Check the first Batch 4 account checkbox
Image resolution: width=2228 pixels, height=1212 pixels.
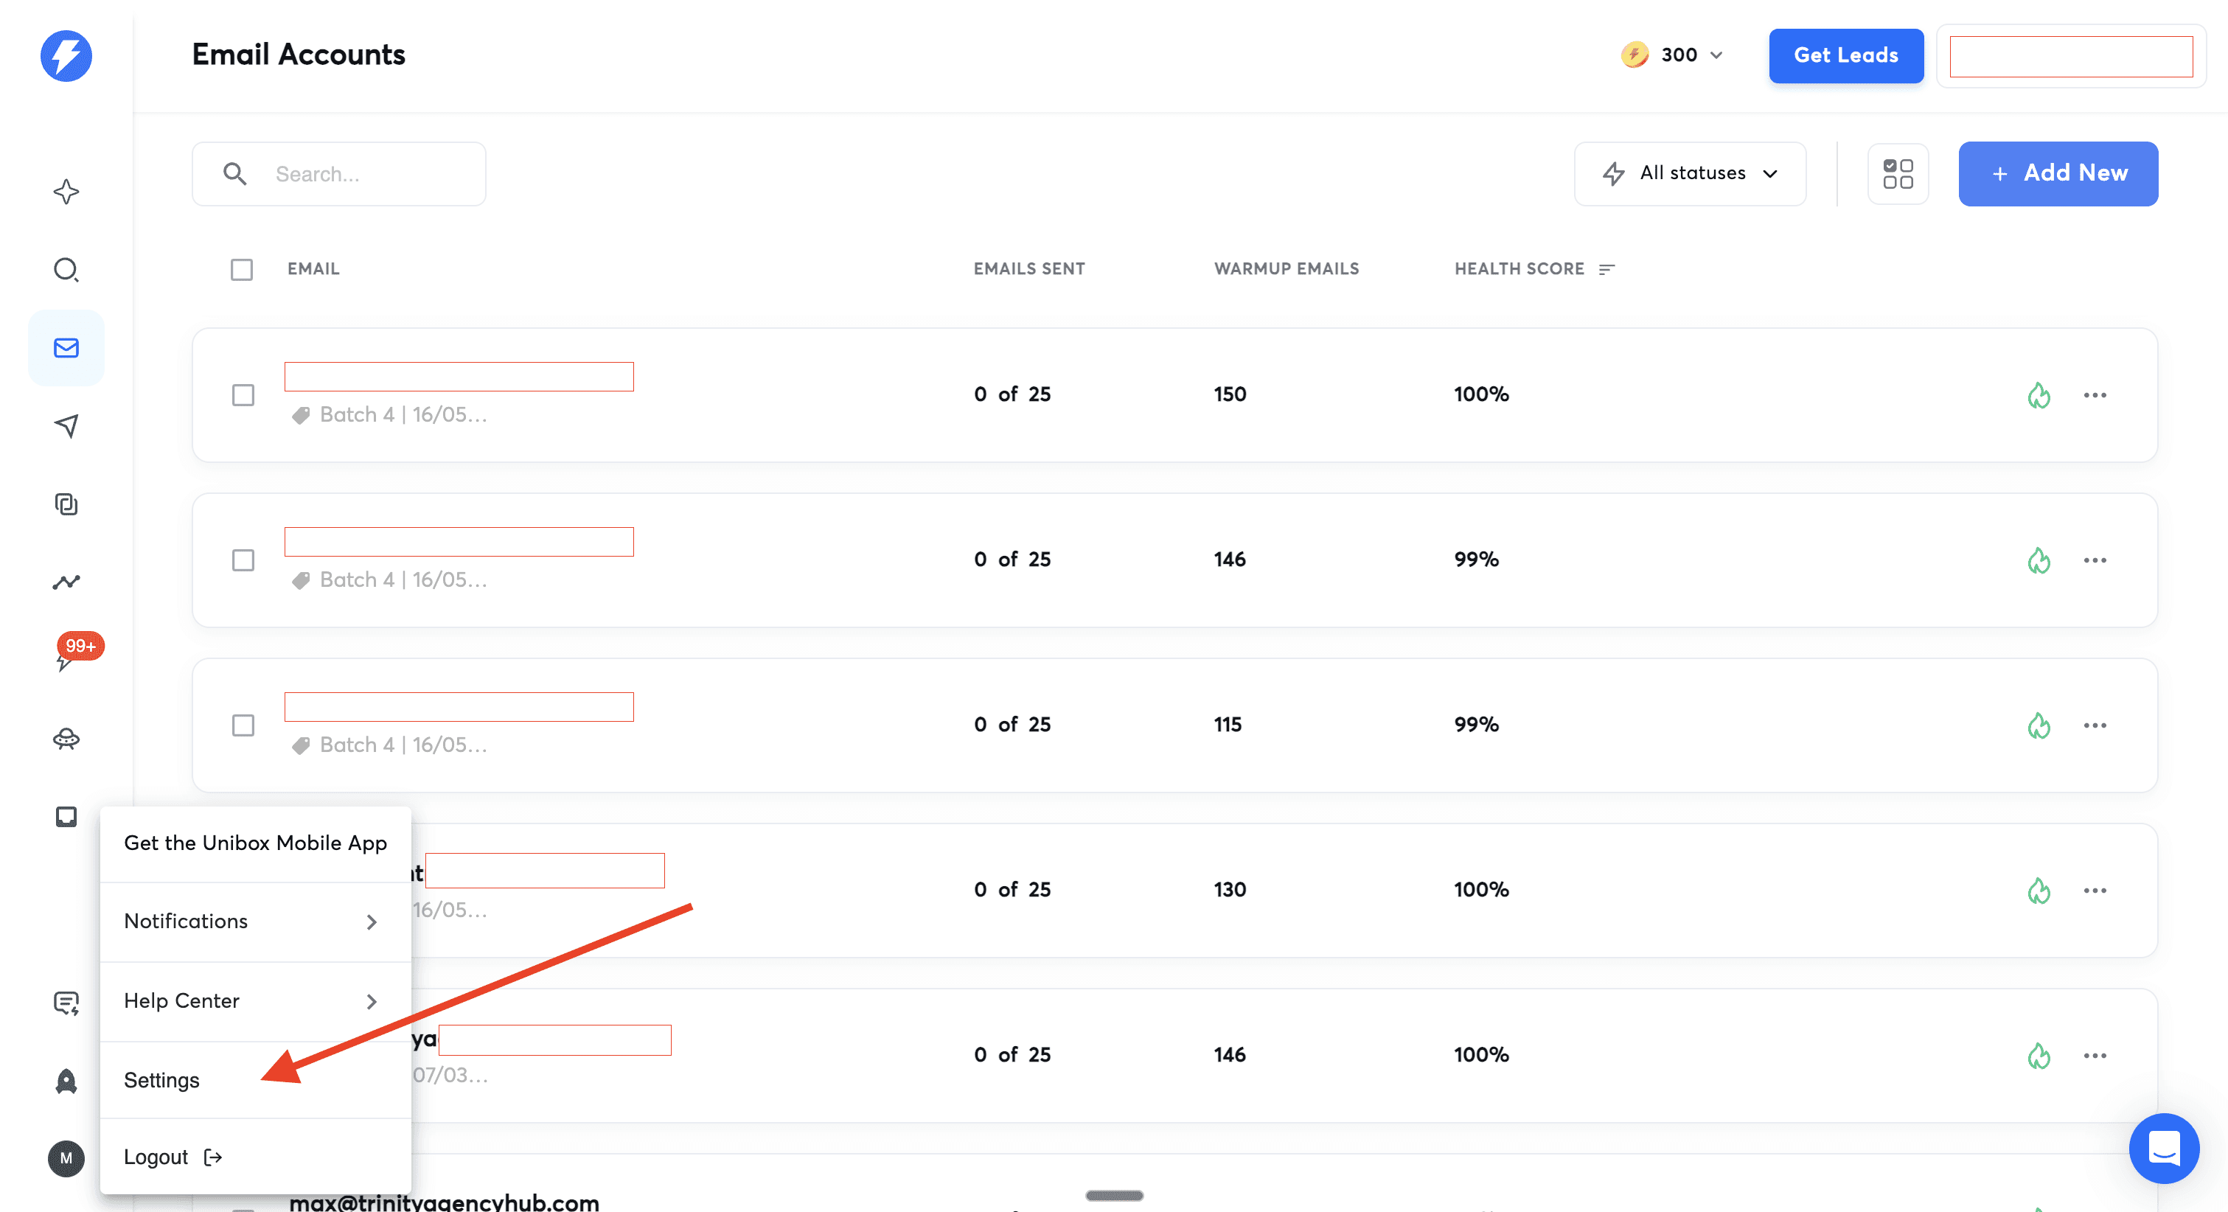[243, 395]
